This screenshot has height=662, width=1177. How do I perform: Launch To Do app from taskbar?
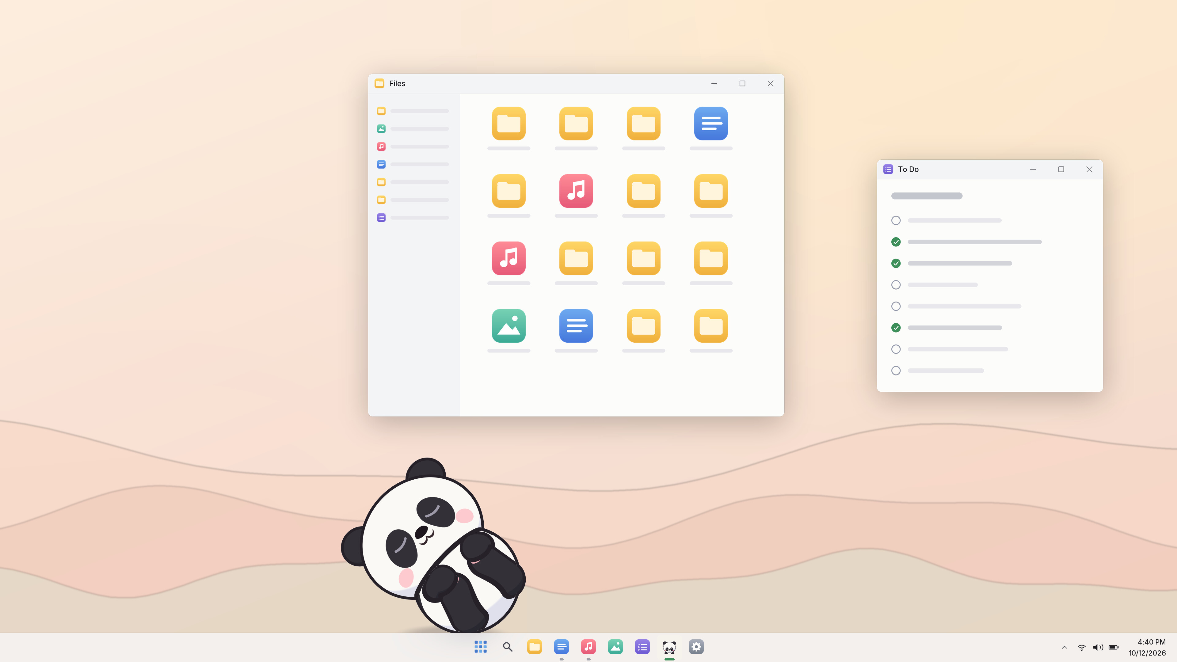pos(642,647)
